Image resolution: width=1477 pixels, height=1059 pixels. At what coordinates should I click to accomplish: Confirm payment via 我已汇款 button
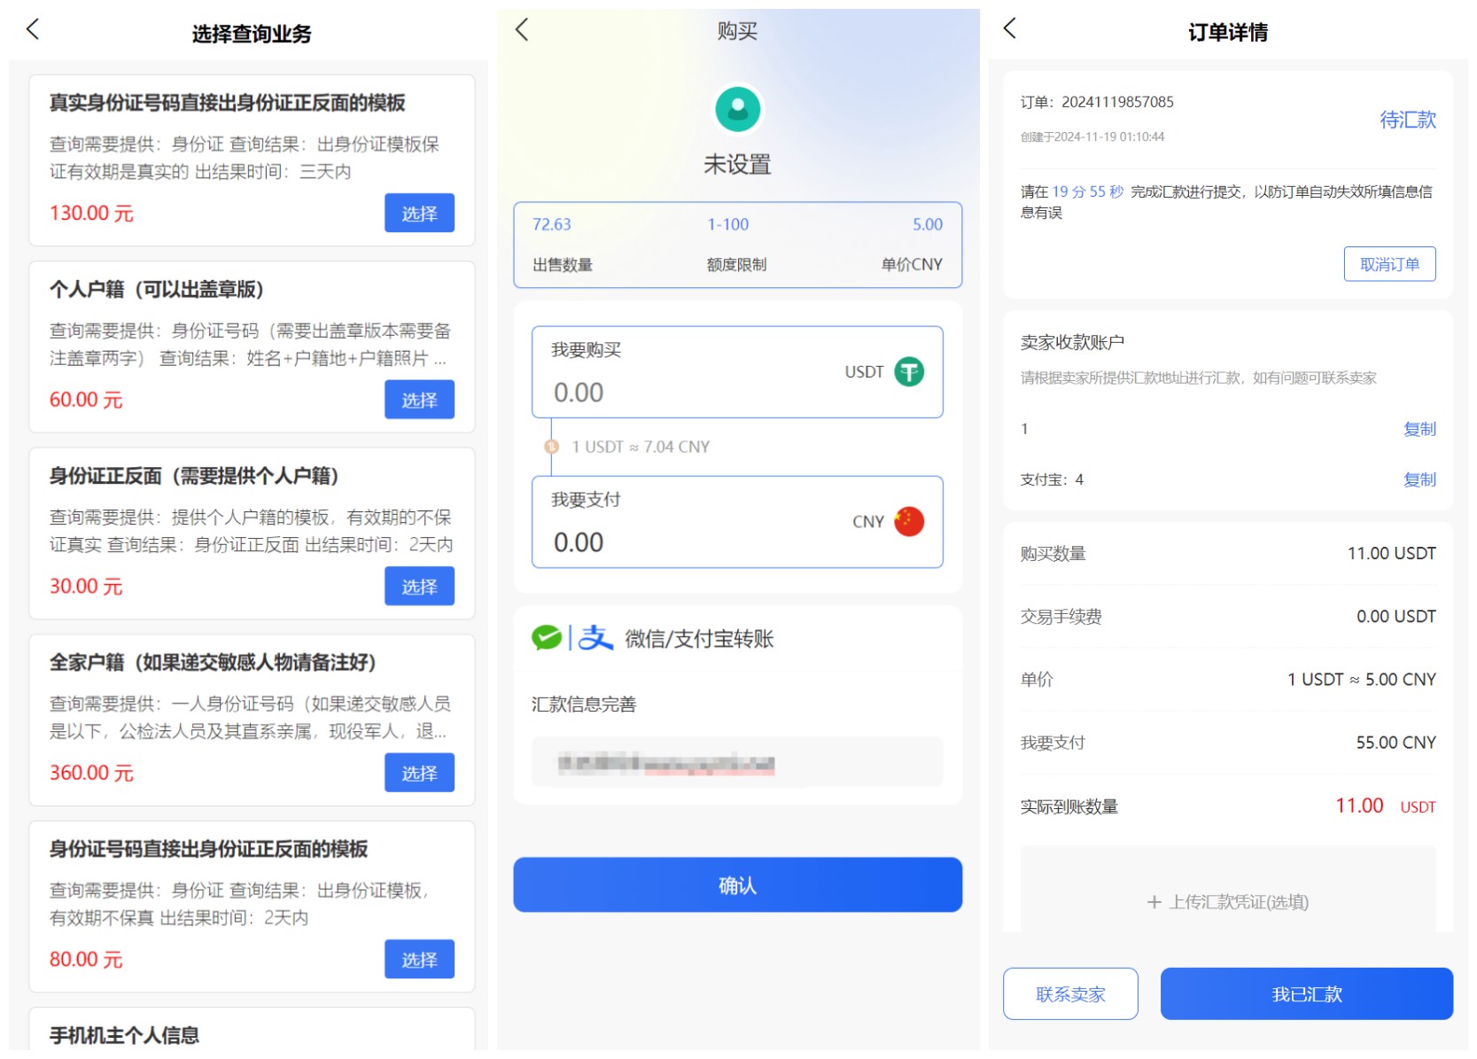tap(1306, 994)
